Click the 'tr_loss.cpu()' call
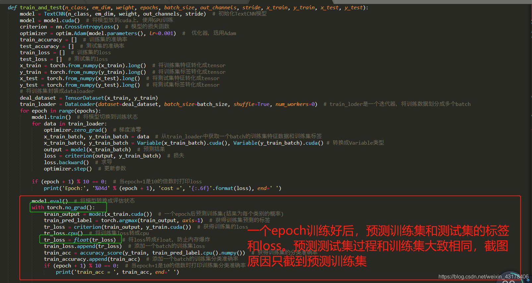Viewport: 532px width, 283px height. tap(63, 233)
